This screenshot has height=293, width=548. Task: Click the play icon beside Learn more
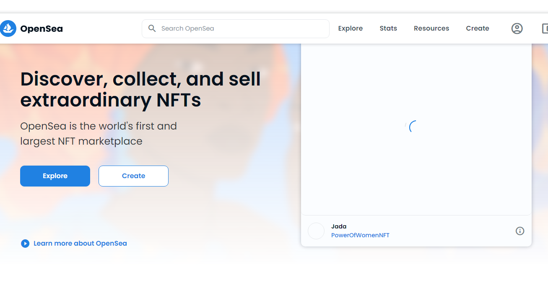tap(25, 244)
